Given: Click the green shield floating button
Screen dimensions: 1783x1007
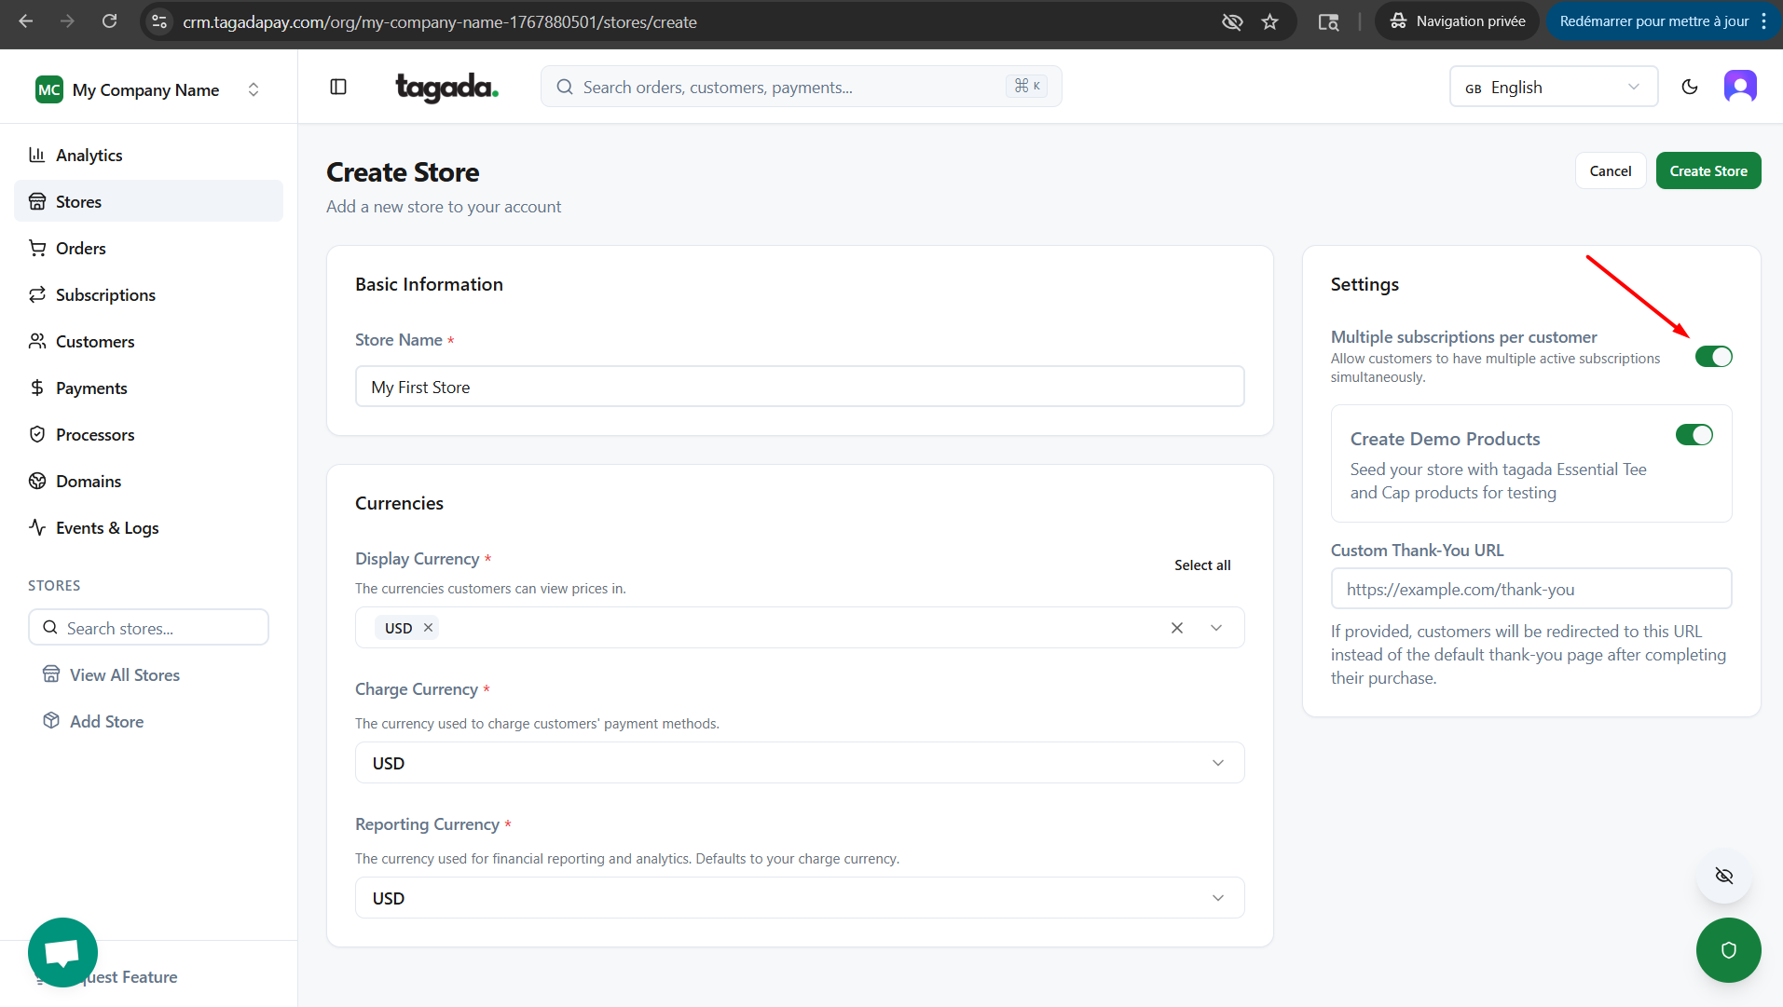Looking at the screenshot, I should (x=1728, y=949).
